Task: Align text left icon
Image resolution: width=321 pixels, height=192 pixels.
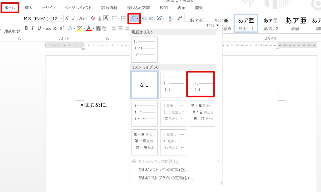Action: coord(114,28)
